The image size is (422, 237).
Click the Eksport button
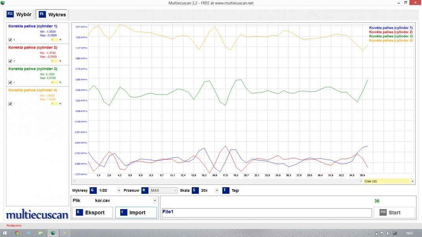[x=92, y=212]
